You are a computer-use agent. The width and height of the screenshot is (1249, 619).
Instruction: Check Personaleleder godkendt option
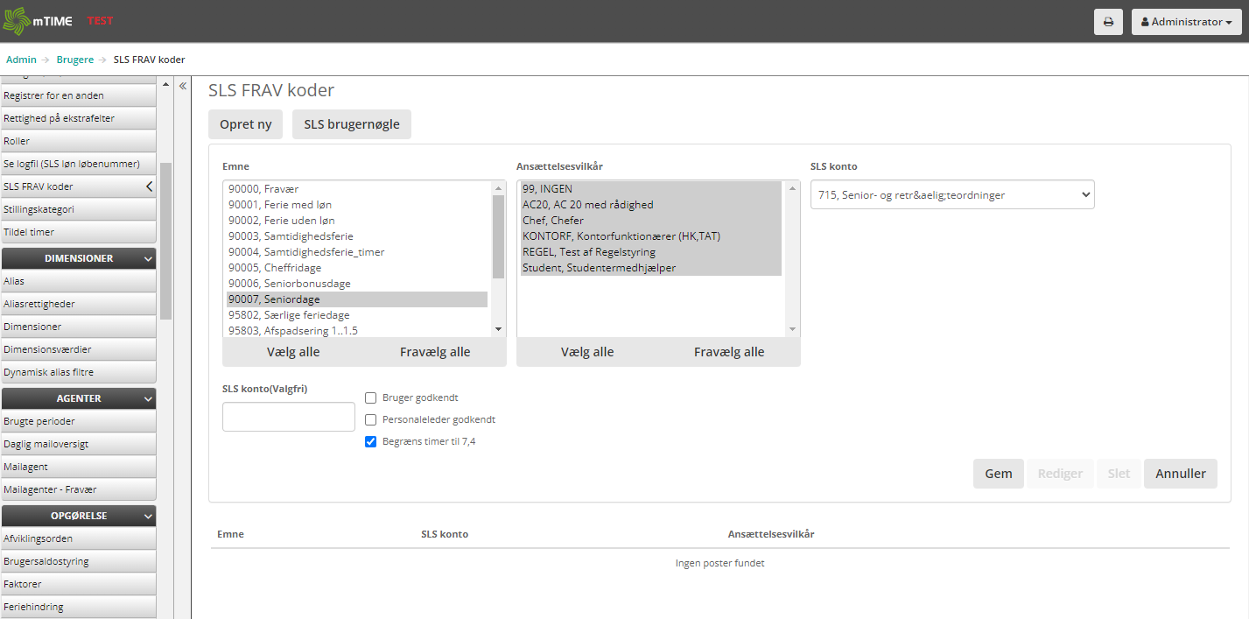[x=370, y=419]
